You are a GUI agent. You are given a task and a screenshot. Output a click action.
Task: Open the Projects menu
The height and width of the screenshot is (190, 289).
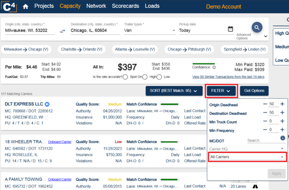(44, 6)
